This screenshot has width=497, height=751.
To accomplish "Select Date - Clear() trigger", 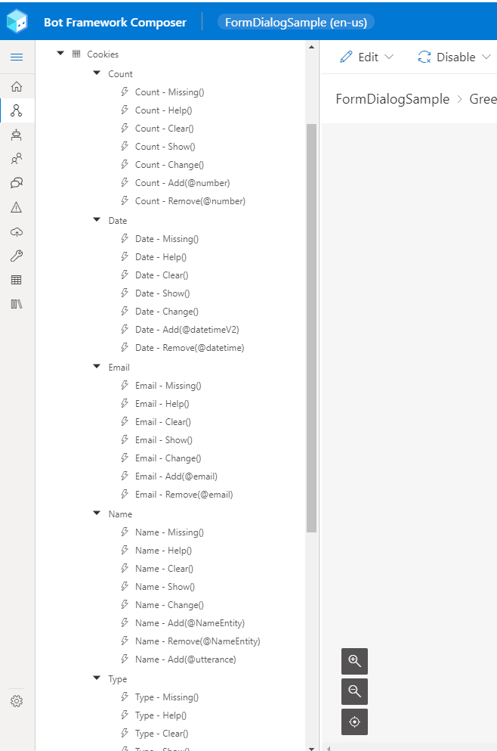I will pos(162,275).
